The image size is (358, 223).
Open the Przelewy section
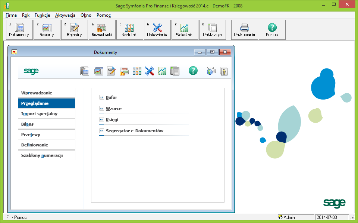(47, 135)
